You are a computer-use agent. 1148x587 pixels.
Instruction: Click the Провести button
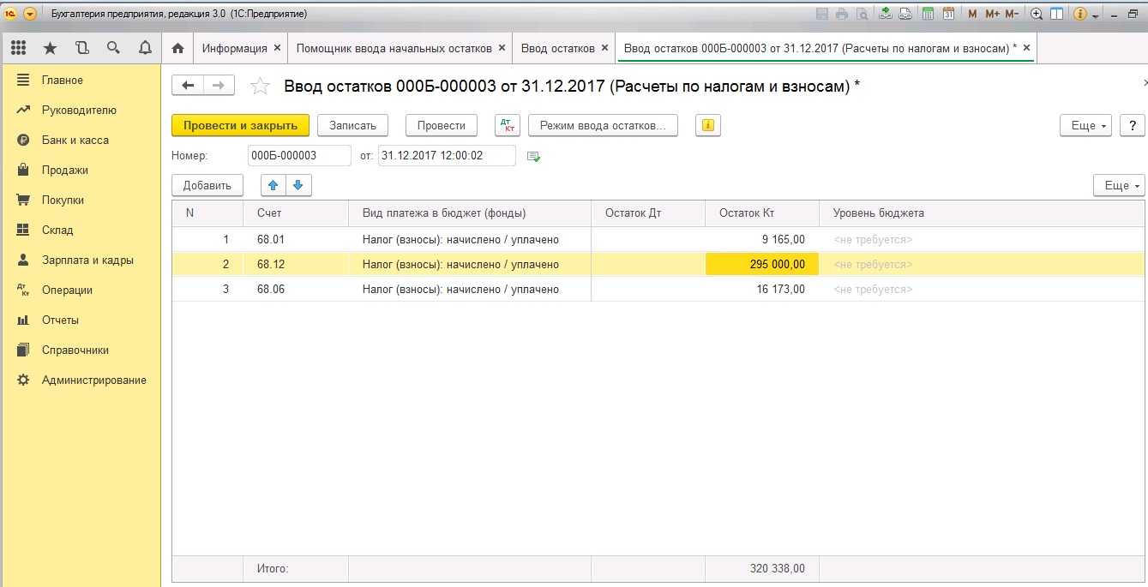click(441, 125)
